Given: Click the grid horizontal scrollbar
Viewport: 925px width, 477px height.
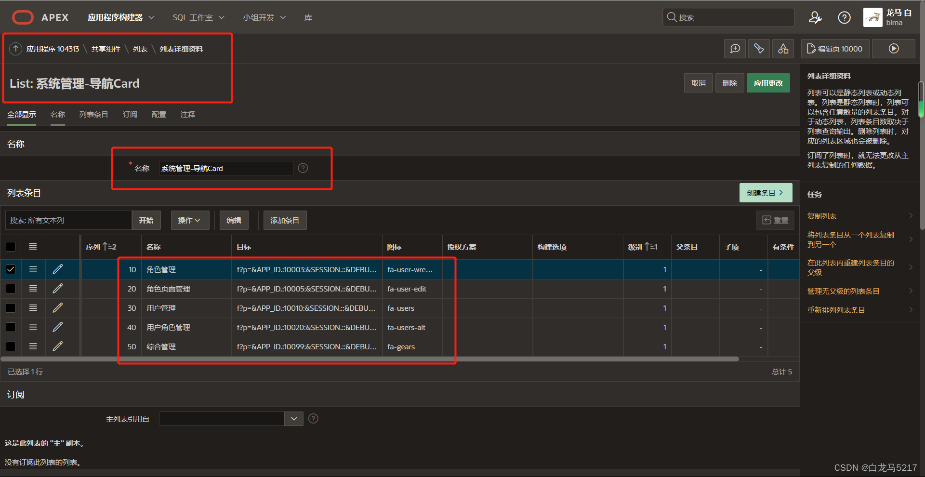Looking at the screenshot, I should click(x=370, y=359).
